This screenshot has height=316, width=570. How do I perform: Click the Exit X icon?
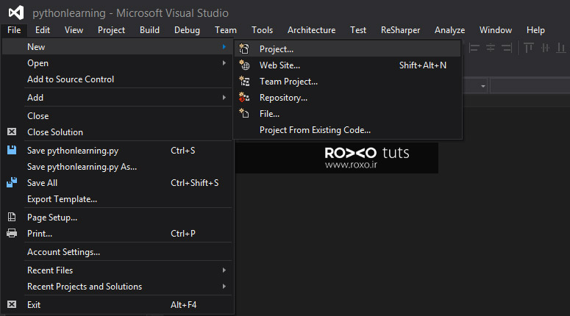tap(12, 304)
